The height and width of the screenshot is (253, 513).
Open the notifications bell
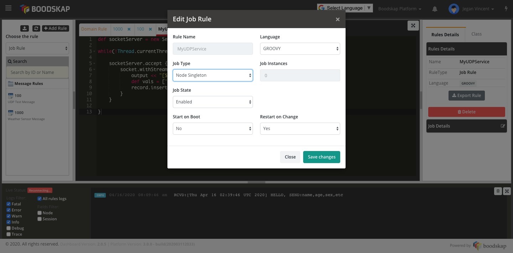point(435,9)
